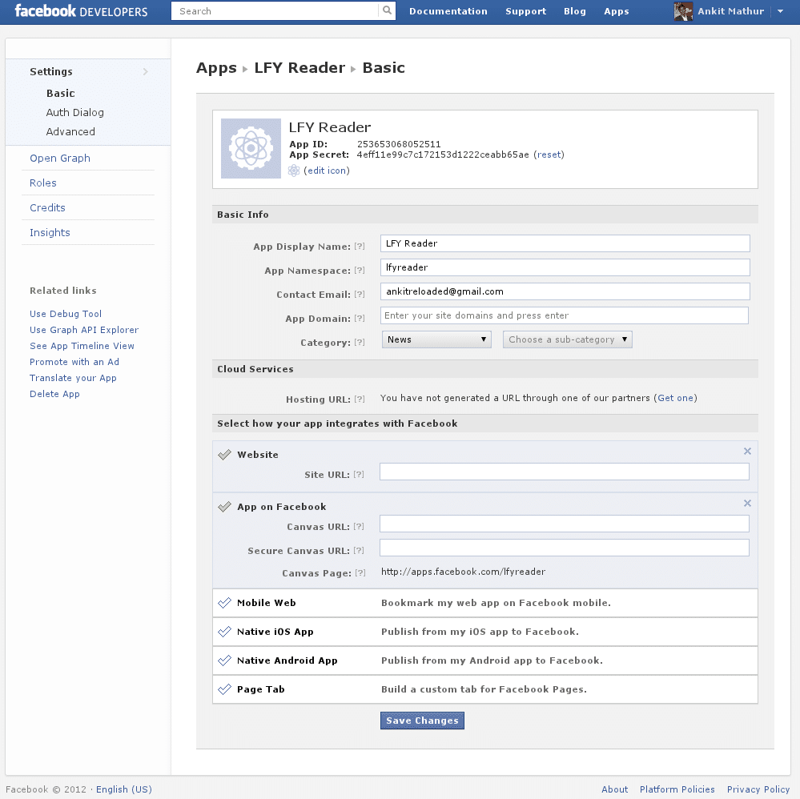Image resolution: width=800 pixels, height=799 pixels.
Task: Click the reset App Secret link
Action: click(549, 155)
